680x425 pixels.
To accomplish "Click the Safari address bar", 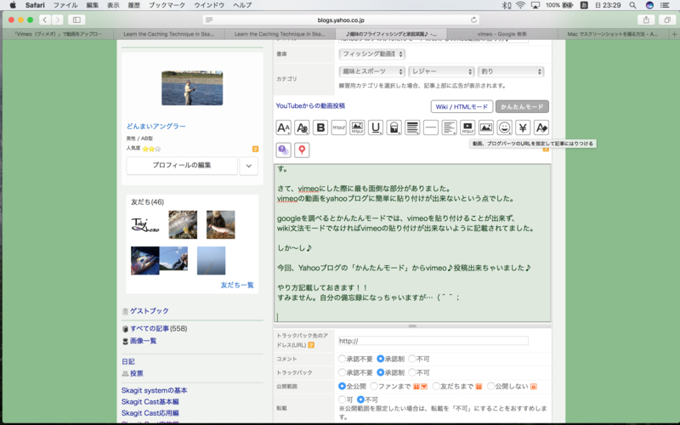I will (x=341, y=20).
